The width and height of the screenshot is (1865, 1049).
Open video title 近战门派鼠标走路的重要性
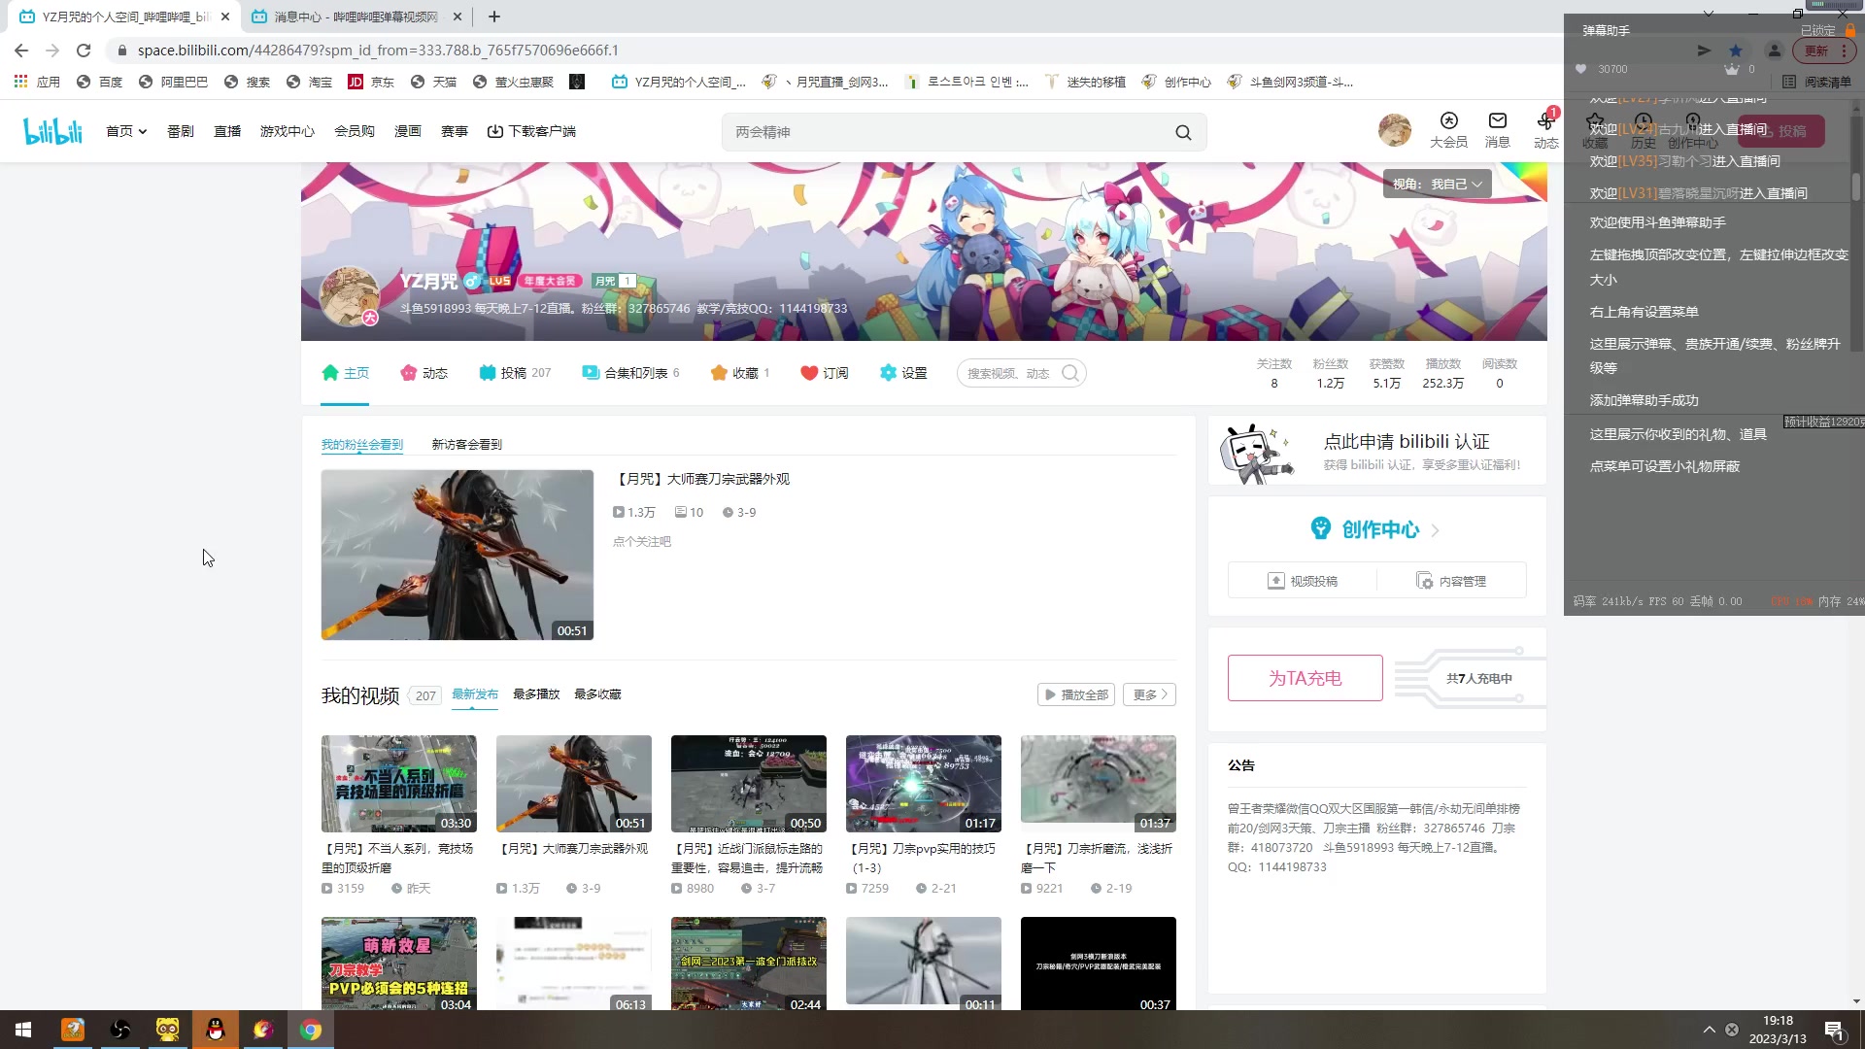[748, 858]
